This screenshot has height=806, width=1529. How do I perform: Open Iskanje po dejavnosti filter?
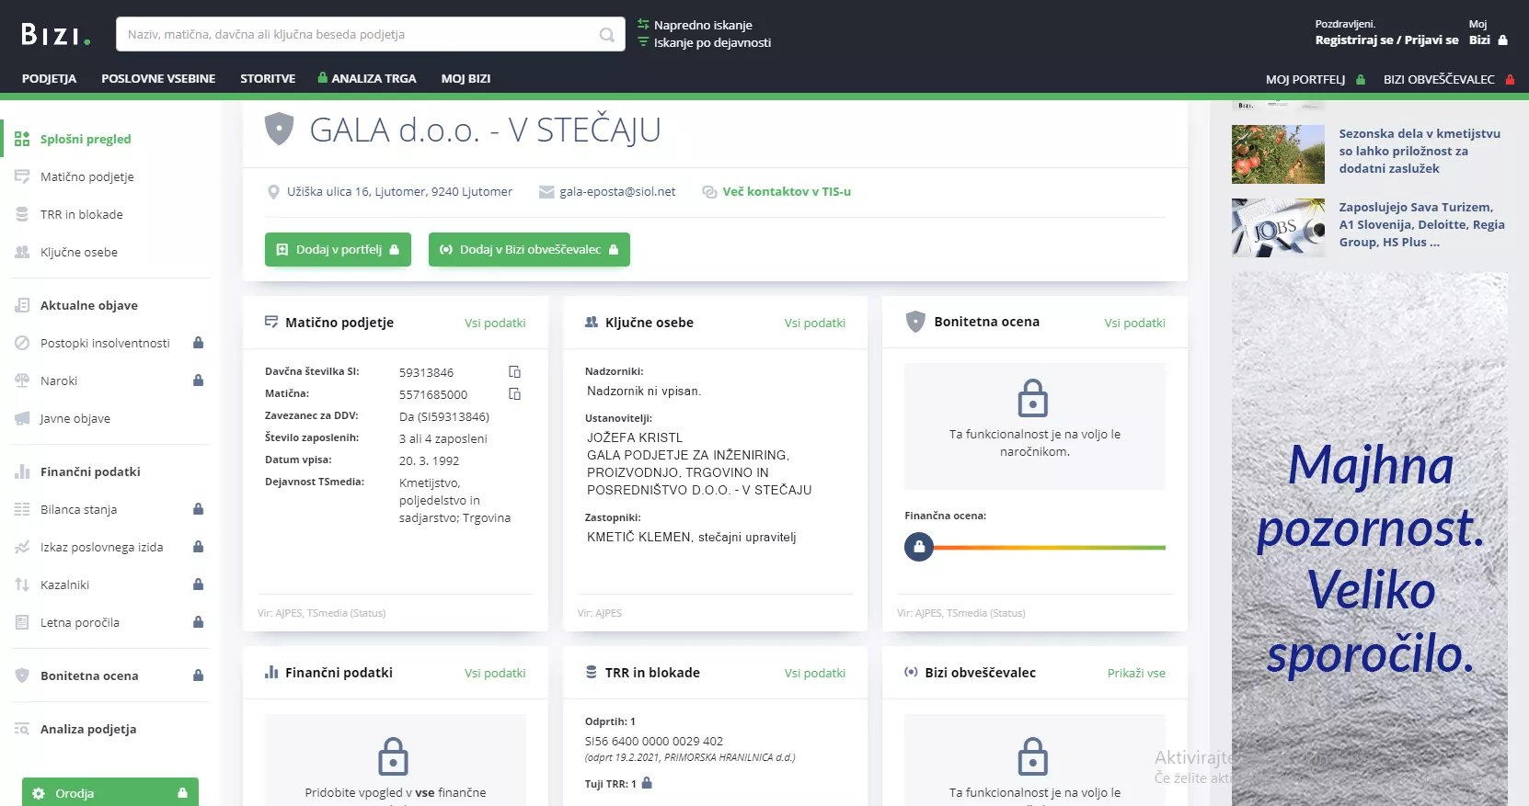coord(711,42)
